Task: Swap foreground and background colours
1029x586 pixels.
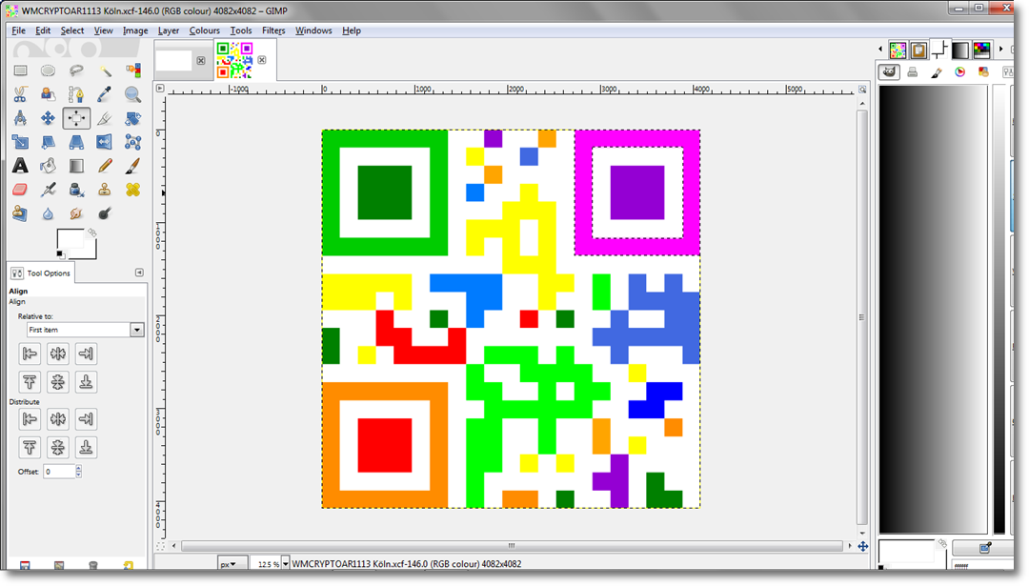Action: tap(92, 232)
